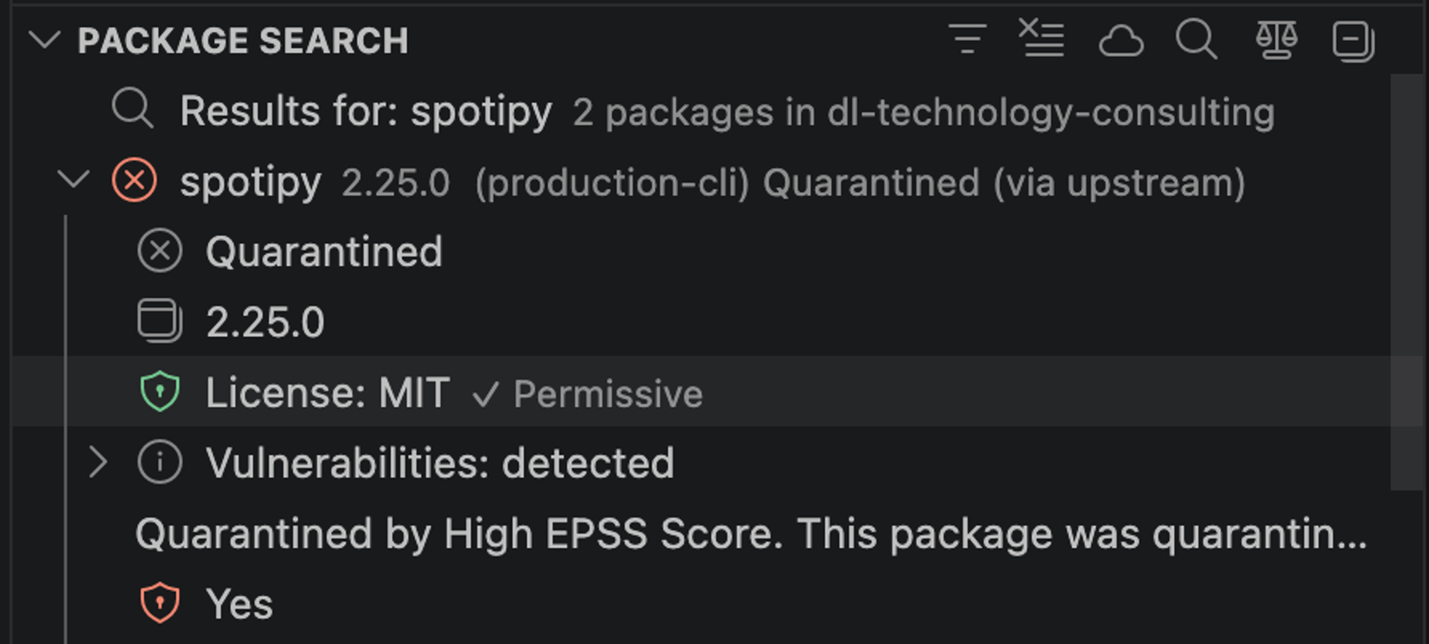Click the High EPSS Score quarantine message
This screenshot has height=644, width=1429.
click(x=610, y=534)
